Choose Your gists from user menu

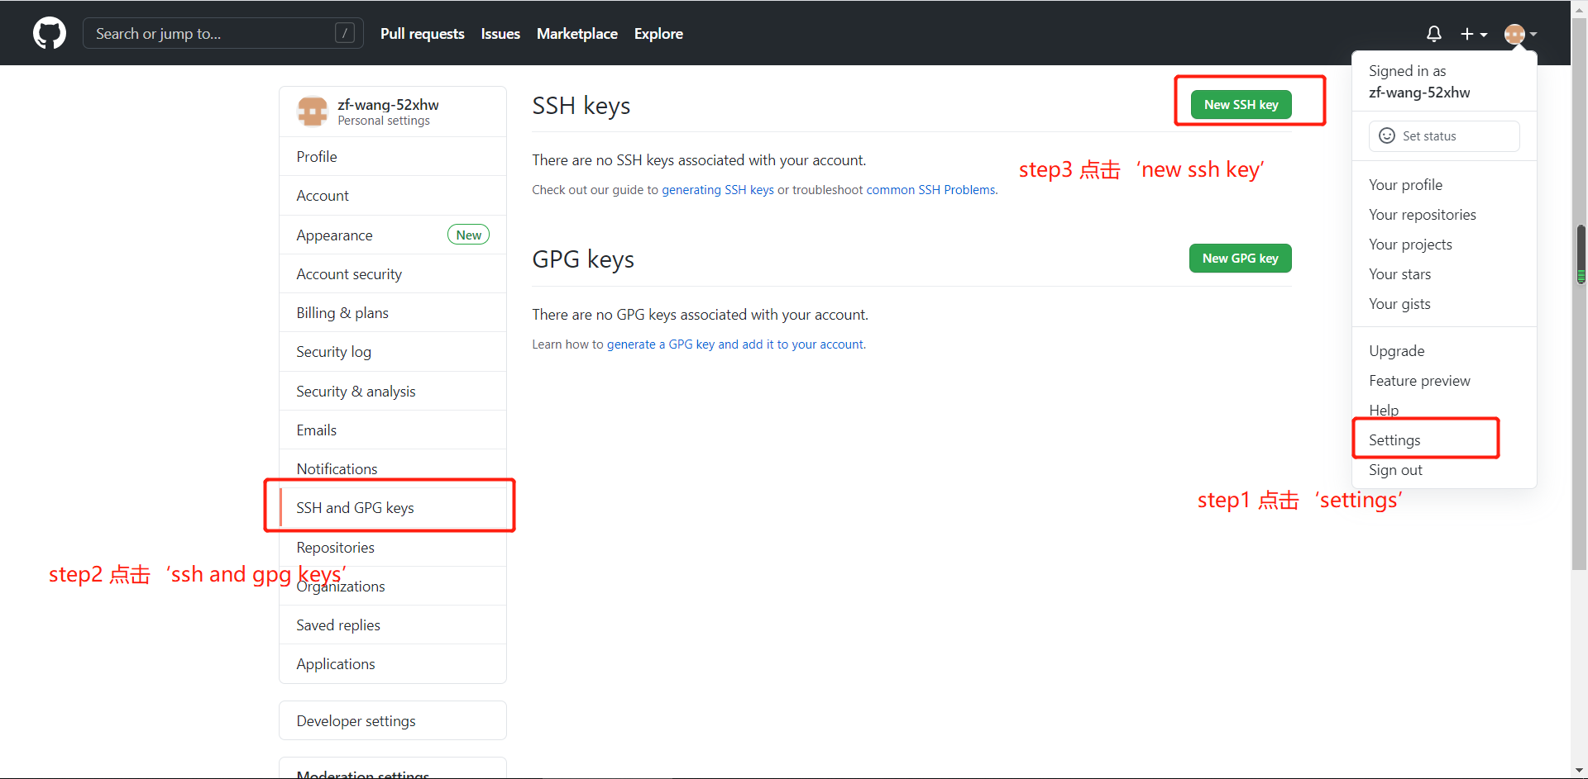pos(1444,304)
